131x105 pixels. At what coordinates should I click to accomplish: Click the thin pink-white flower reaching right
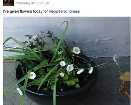(x=115, y=60)
